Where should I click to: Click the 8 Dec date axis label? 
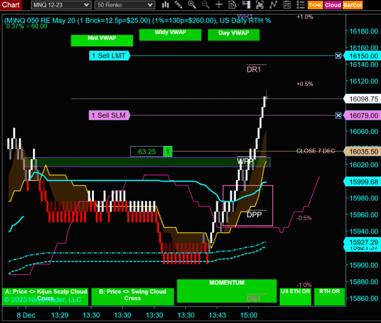(x=26, y=315)
